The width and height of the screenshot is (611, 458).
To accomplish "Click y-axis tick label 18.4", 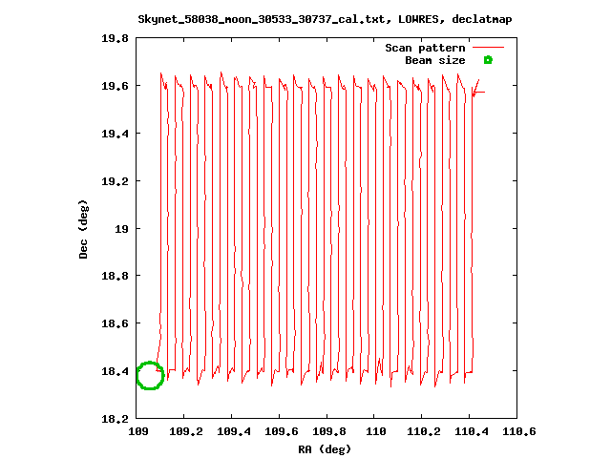I will 115,371.
